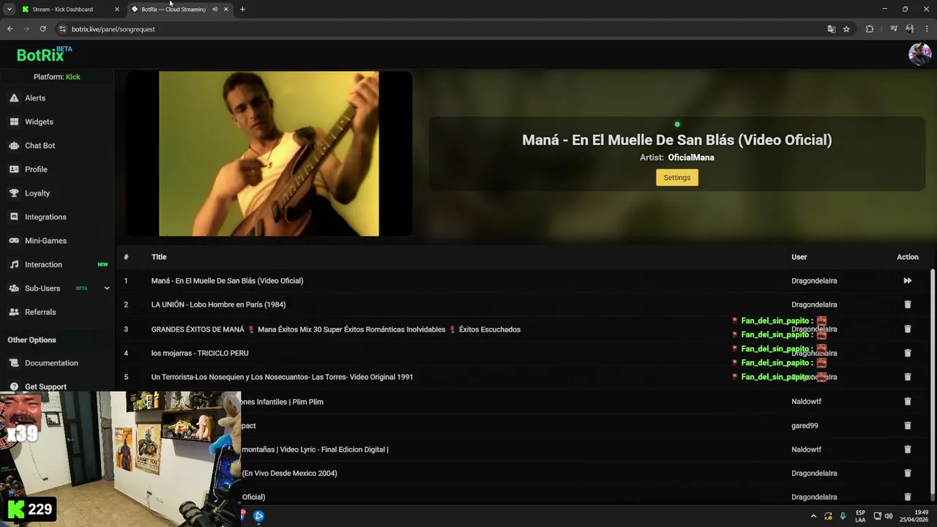This screenshot has height=527, width=937.
Task: Delete the Video Lyric Final Edicion Digital song
Action: 907,449
